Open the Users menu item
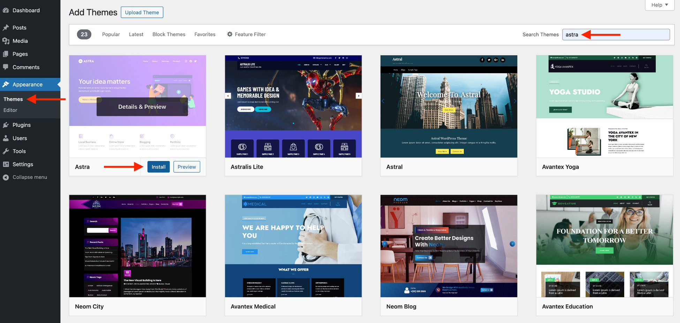The image size is (680, 323). (x=20, y=138)
